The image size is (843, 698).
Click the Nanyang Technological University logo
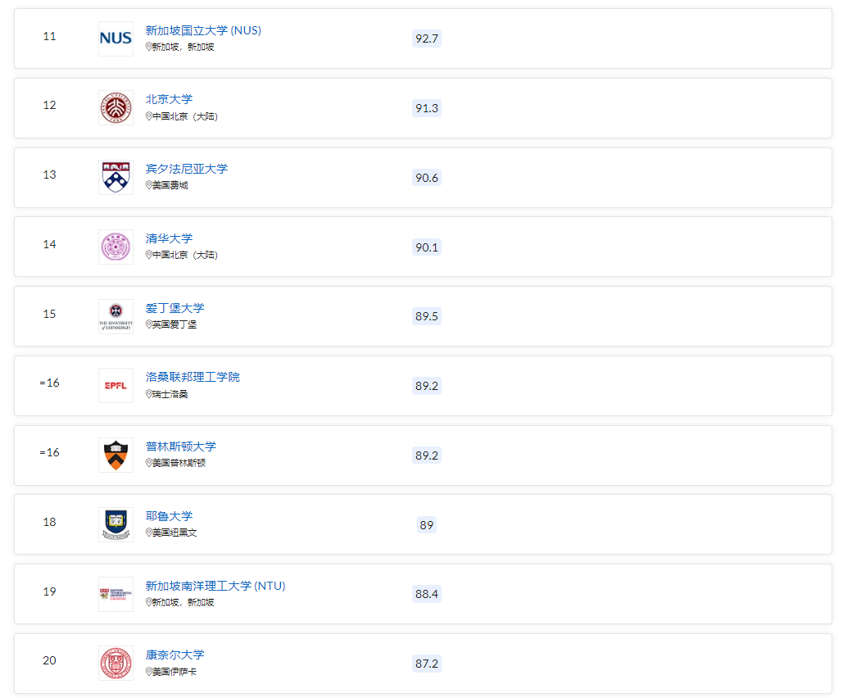tap(116, 594)
